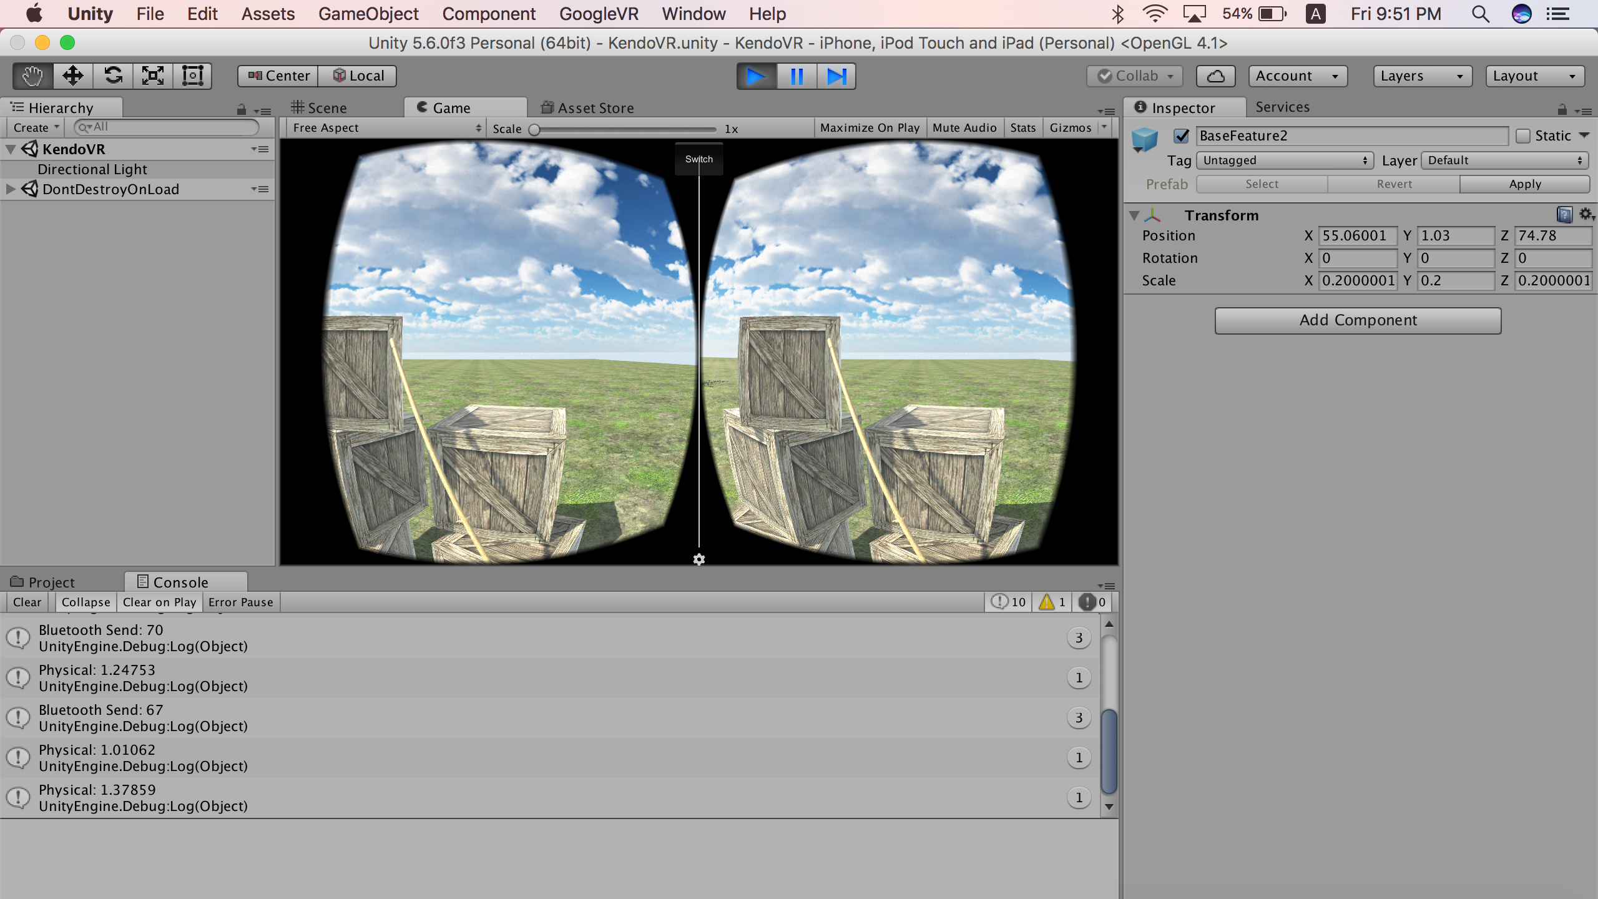Expand the DontDestroyOnLoad hierarchy item
The width and height of the screenshot is (1598, 899).
click(11, 189)
